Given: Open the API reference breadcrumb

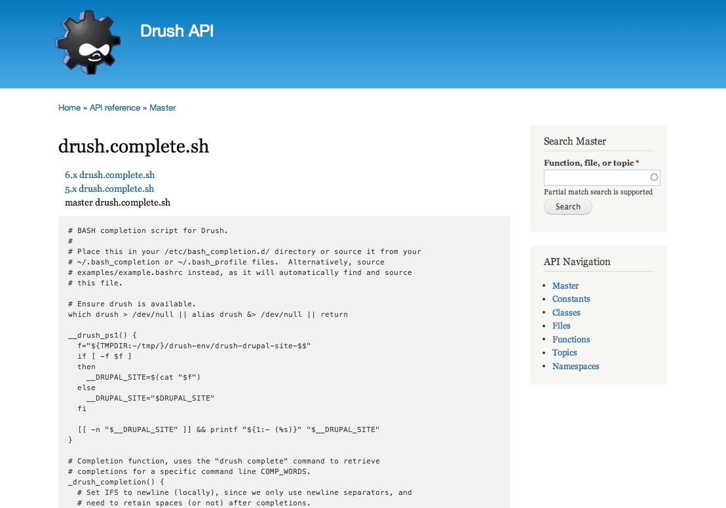Looking at the screenshot, I should click(x=115, y=108).
